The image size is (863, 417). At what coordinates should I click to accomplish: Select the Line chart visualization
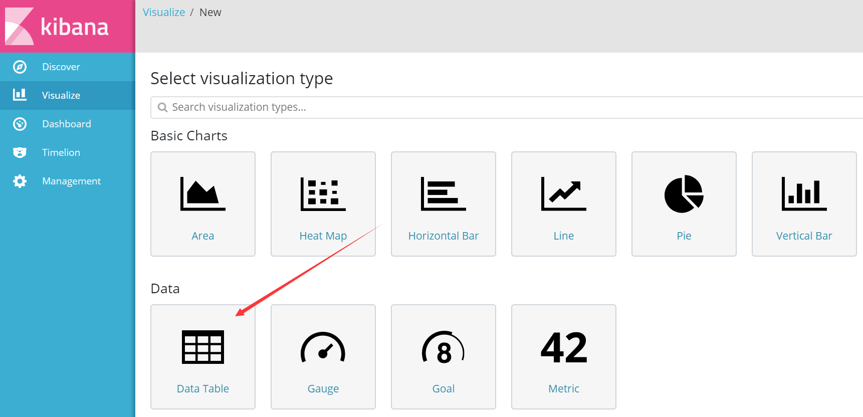point(563,203)
